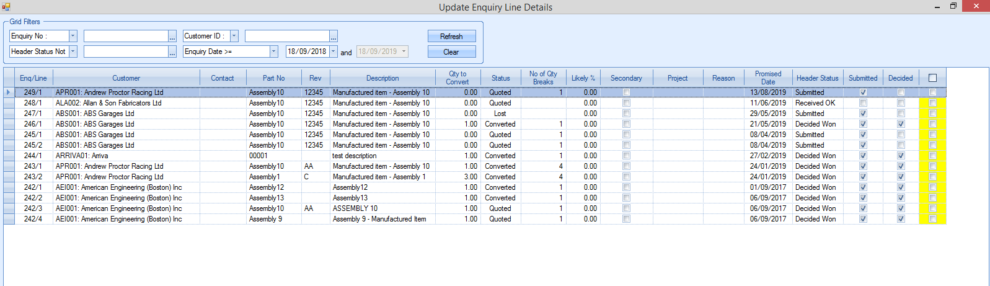Image resolution: width=990 pixels, height=286 pixels.
Task: Open the 18/09/2018 date picker
Action: [x=333, y=51]
